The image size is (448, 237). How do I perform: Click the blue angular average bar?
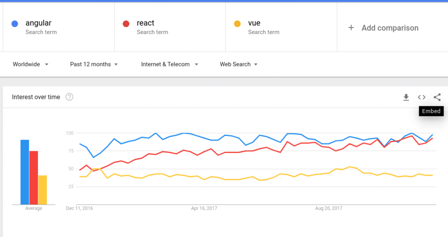coord(24,172)
